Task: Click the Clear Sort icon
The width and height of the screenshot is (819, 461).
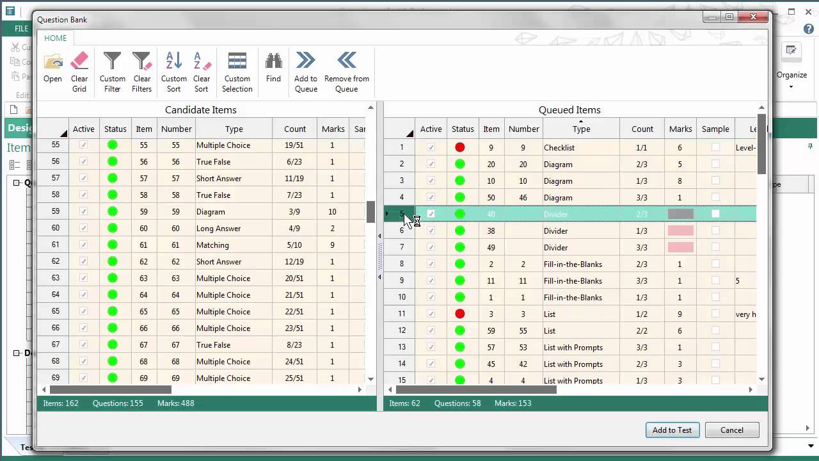Action: [x=202, y=61]
